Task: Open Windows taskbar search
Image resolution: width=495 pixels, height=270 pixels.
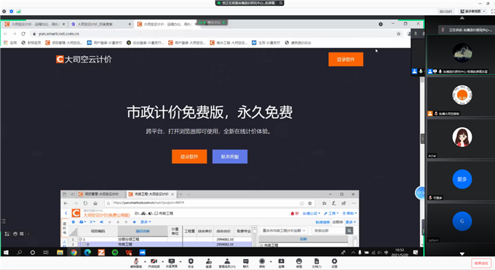Action: click(x=19, y=253)
